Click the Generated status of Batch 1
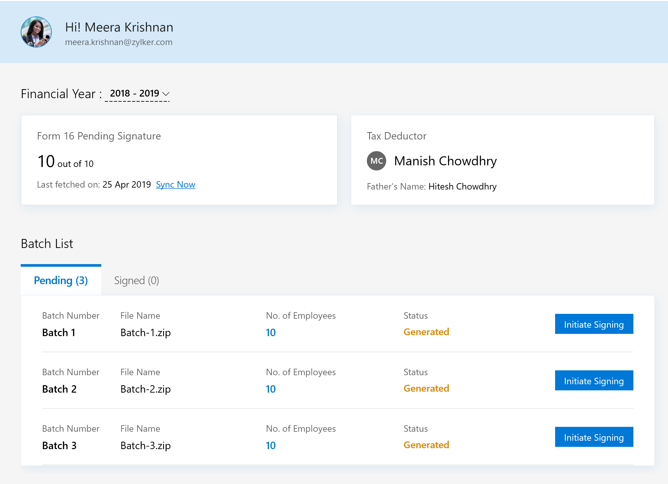 [426, 332]
